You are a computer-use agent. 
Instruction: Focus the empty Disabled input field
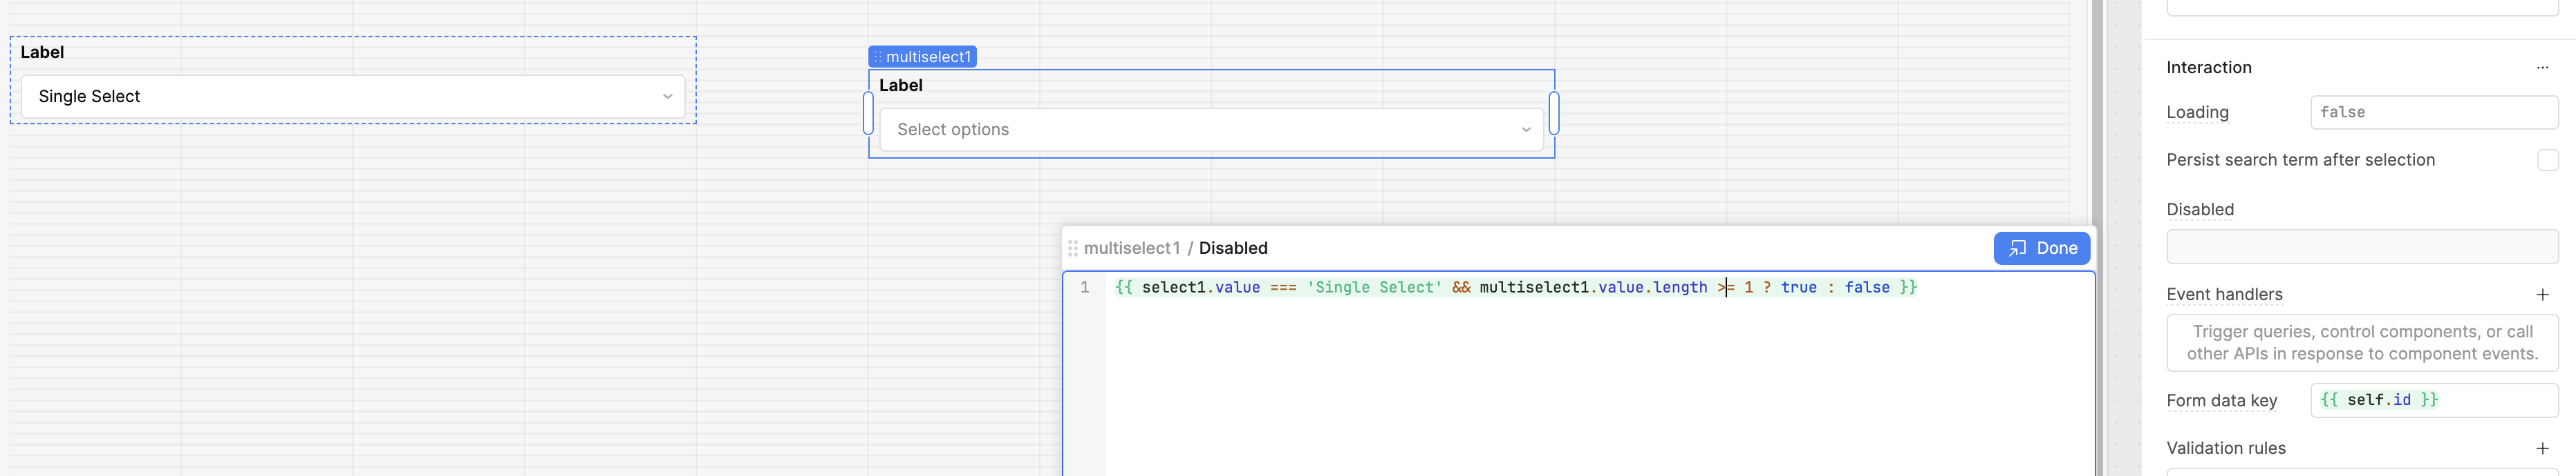2361,246
